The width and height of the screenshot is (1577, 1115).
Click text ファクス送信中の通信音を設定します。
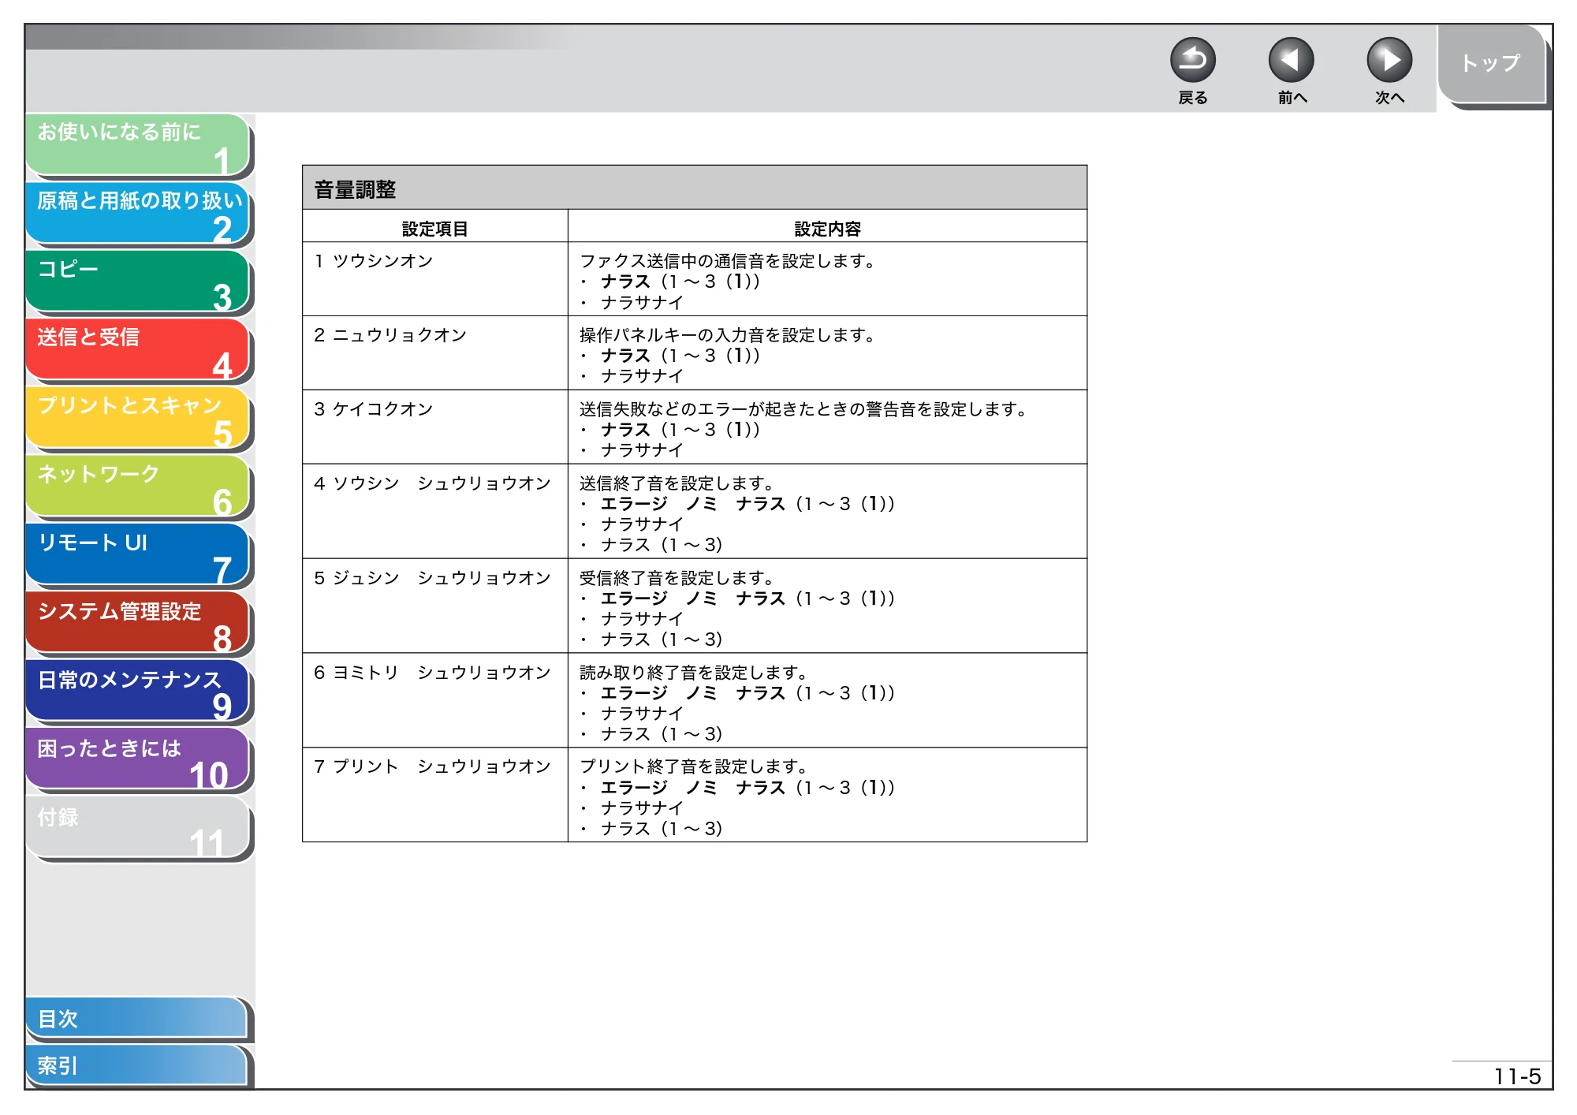(x=728, y=261)
